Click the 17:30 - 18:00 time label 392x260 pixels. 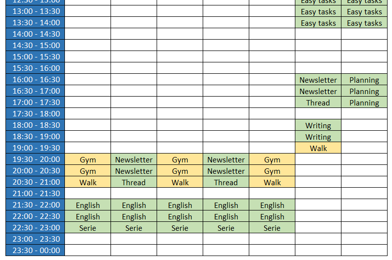coord(36,114)
